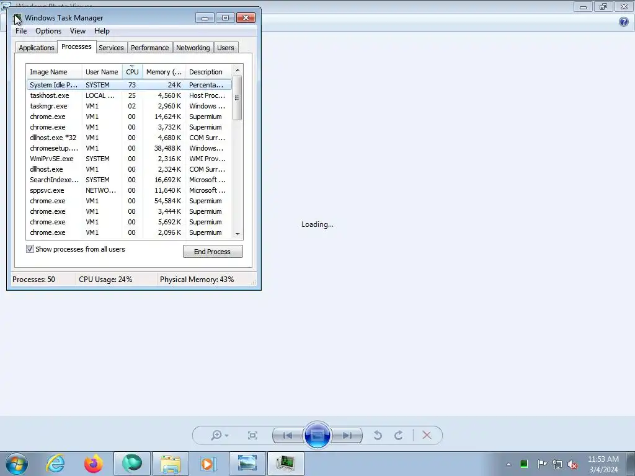Go to previous photo in Photo Viewer
Image resolution: width=635 pixels, height=476 pixels.
pyautogui.click(x=288, y=435)
